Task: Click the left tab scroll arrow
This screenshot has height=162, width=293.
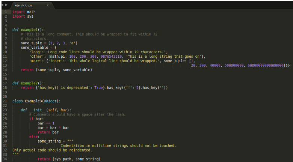Action: coord(2,6)
